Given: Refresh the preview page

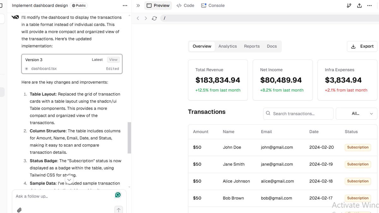Looking at the screenshot, I should click(x=154, y=18).
